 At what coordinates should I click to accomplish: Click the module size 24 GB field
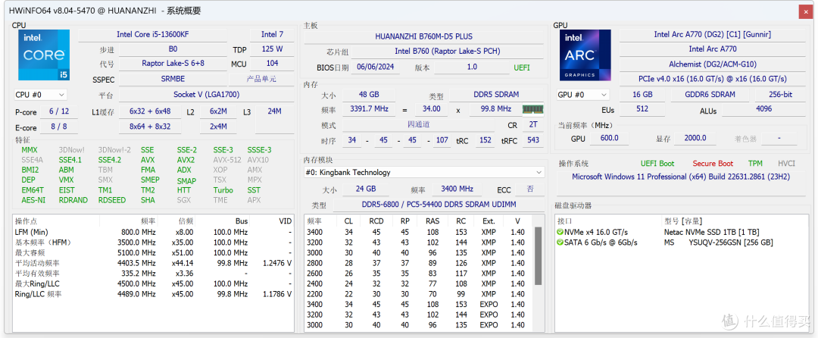tap(367, 189)
